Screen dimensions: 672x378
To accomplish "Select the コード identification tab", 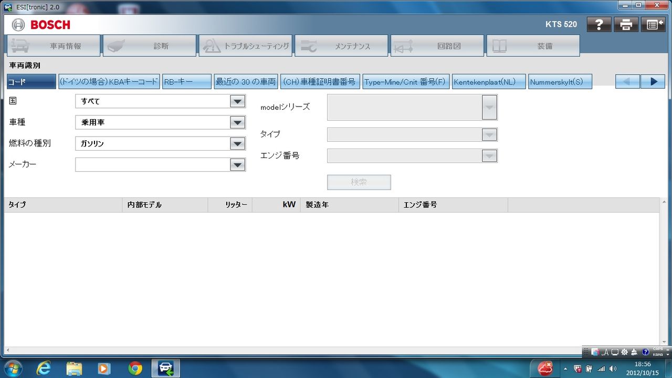I will click(31, 81).
